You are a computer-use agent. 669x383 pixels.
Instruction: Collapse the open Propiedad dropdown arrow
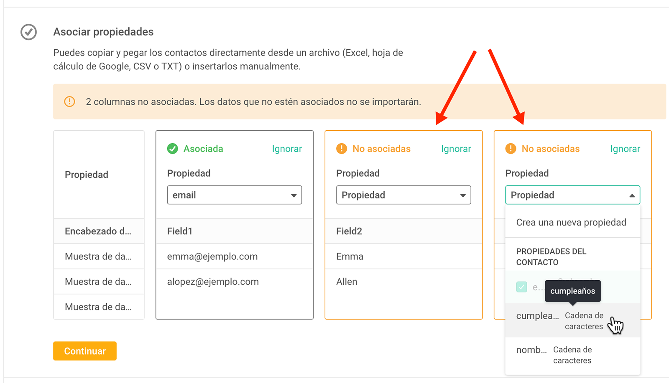(x=632, y=195)
